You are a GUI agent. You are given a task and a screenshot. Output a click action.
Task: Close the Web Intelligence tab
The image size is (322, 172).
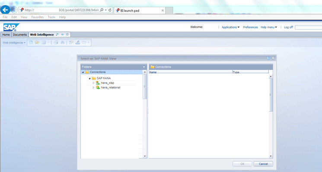coord(67,34)
